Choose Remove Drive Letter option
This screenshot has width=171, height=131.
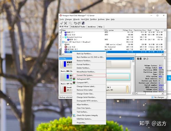89,90
